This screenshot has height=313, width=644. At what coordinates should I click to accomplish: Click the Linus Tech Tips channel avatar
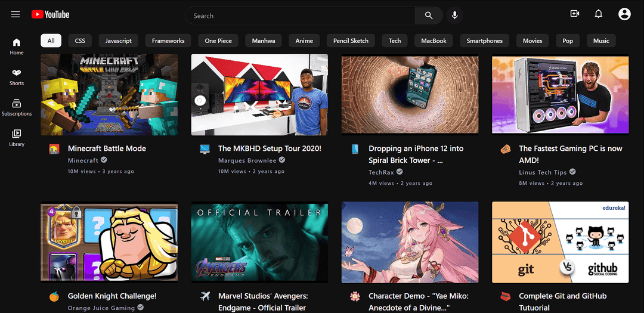coord(505,149)
